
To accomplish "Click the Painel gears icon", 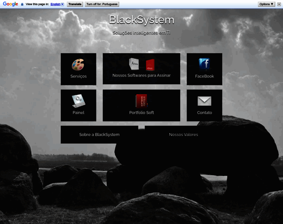I will pyautogui.click(x=78, y=101).
